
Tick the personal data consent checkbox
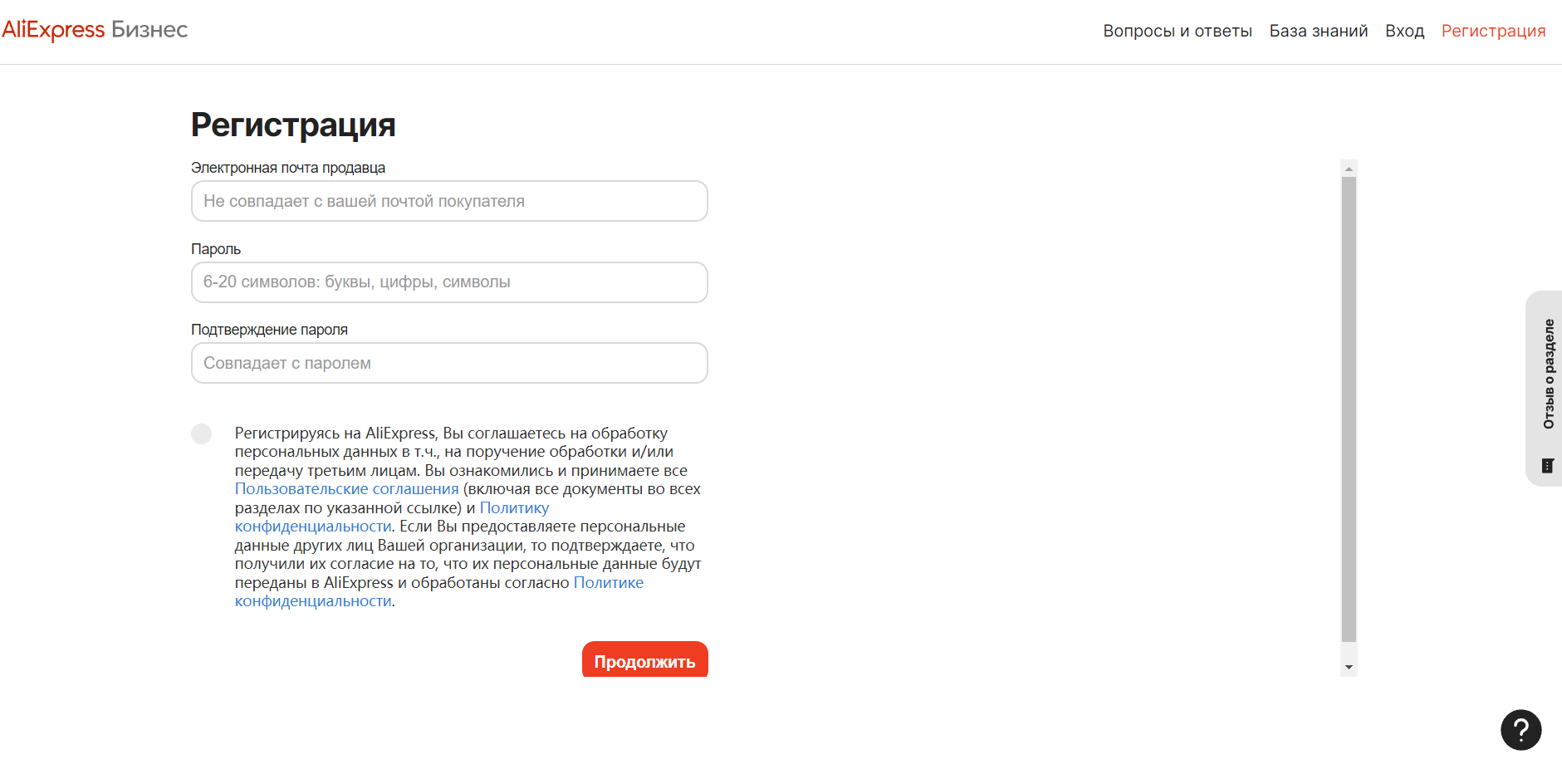coord(201,434)
